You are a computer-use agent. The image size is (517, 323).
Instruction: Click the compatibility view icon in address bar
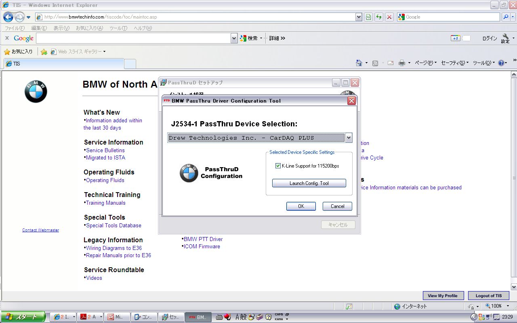(368, 17)
